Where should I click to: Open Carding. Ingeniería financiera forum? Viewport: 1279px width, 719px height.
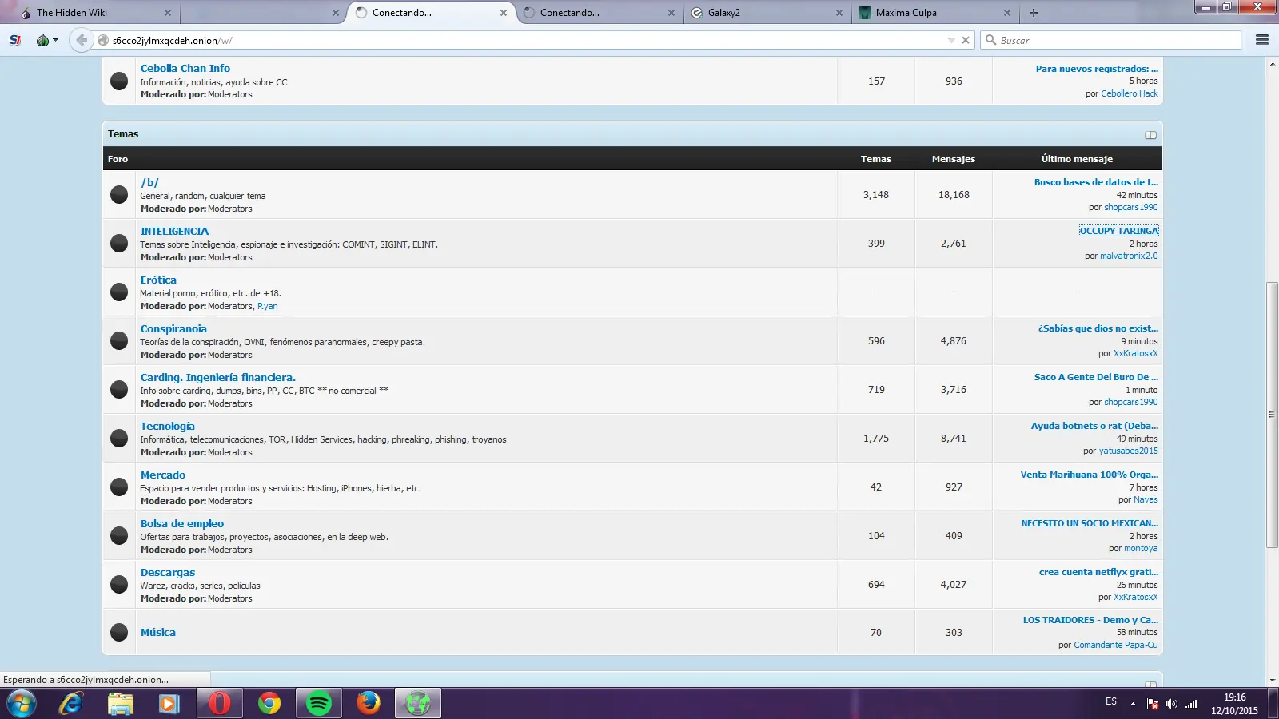(x=218, y=377)
